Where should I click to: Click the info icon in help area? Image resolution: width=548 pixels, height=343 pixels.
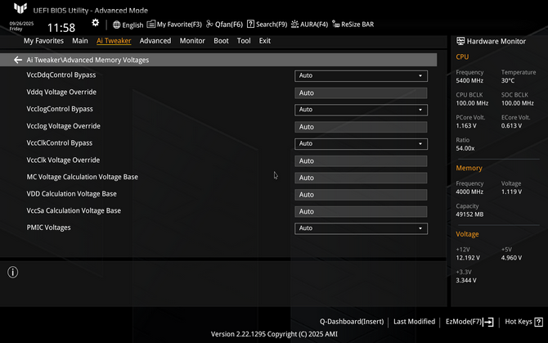tap(13, 273)
